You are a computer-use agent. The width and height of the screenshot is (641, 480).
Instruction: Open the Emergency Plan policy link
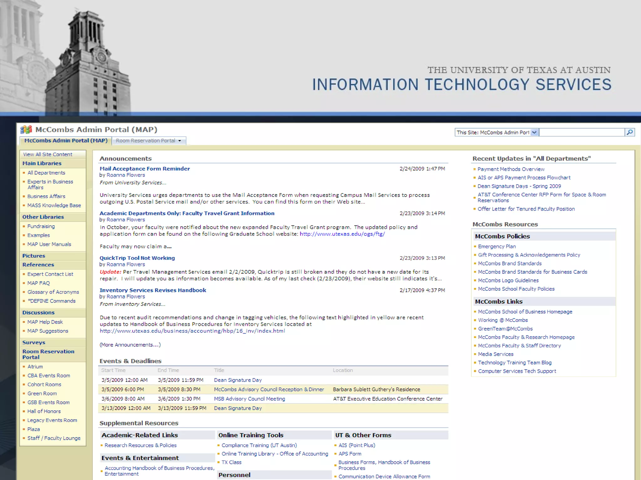497,247
